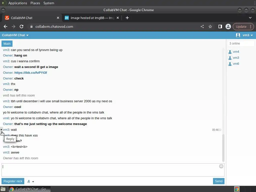The image size is (256, 192).
Task: Bookmark this page with the star icon
Action: click(210, 26)
